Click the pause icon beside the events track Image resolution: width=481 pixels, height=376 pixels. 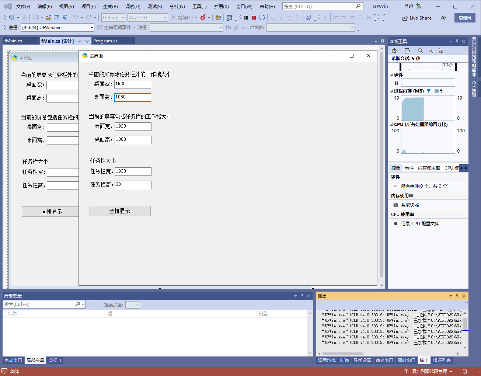396,83
